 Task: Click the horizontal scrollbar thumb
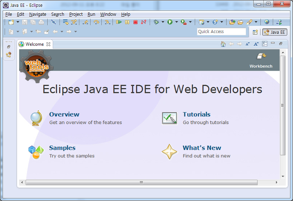point(142,182)
